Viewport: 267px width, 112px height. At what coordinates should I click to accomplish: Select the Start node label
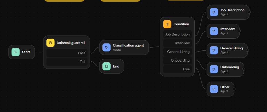(26, 52)
